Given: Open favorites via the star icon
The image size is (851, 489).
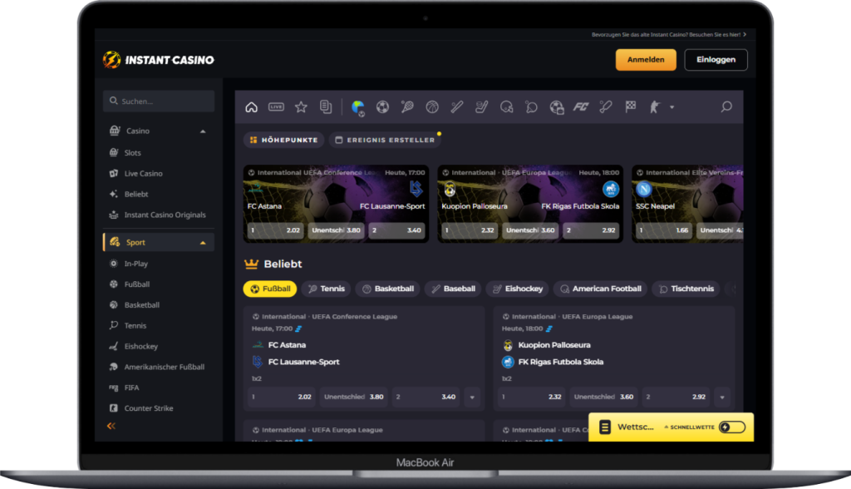Looking at the screenshot, I should click(301, 107).
